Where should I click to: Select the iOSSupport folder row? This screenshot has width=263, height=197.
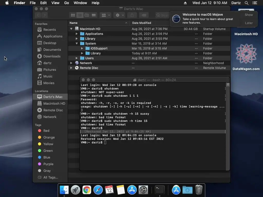(149, 48)
